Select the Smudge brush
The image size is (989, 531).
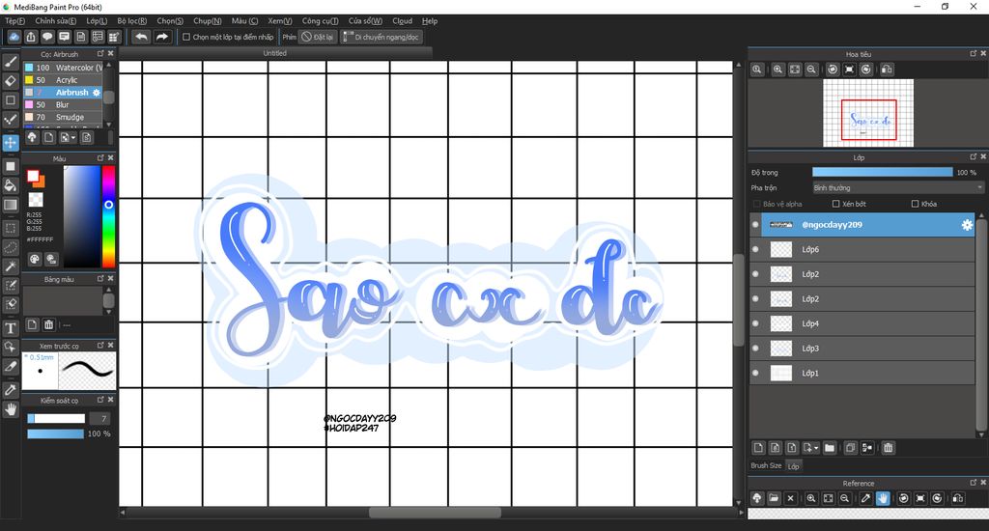pyautogui.click(x=63, y=117)
